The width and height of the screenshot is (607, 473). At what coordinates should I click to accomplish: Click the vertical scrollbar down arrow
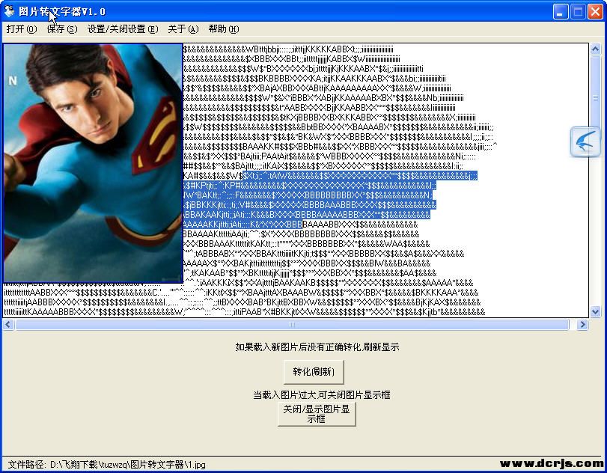(x=596, y=311)
